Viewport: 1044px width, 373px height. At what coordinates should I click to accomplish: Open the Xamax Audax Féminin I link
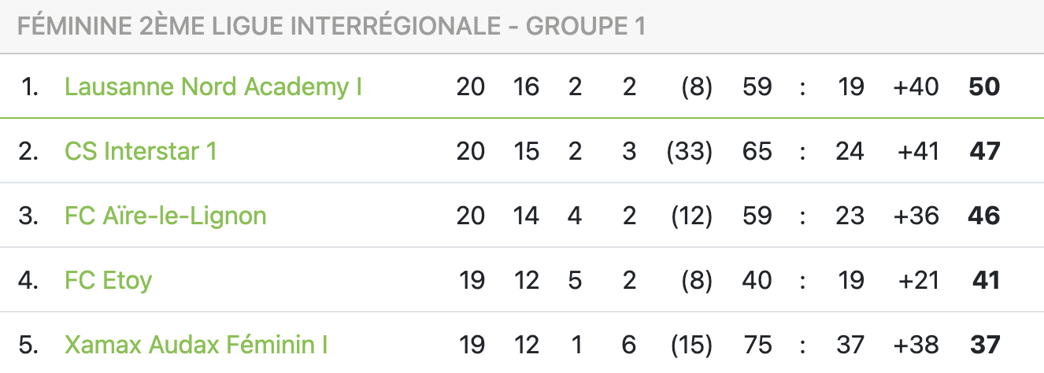pyautogui.click(x=196, y=344)
